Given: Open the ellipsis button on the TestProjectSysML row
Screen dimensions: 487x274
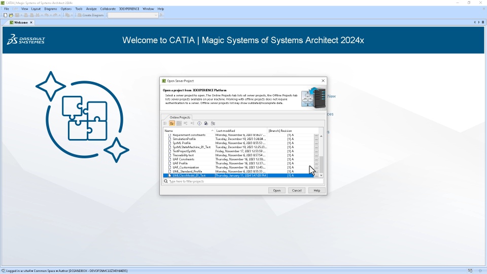Looking at the screenshot, I should coord(316,151).
